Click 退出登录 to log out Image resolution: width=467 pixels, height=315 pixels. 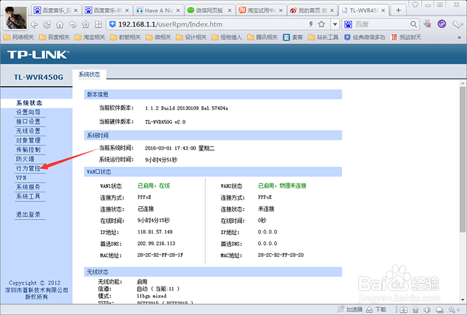pyautogui.click(x=28, y=215)
